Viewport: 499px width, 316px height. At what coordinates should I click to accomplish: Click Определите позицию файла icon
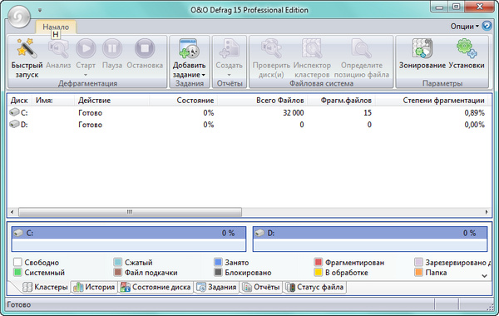coord(362,48)
